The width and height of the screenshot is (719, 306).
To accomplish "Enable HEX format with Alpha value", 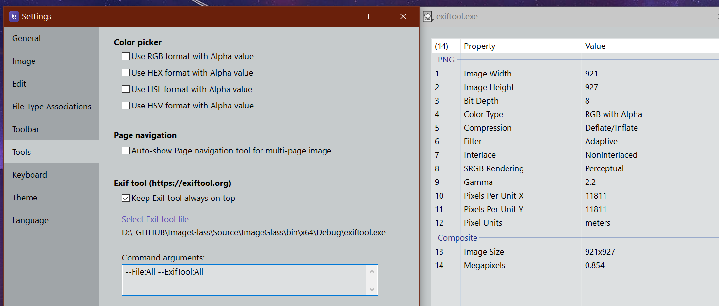I will (x=126, y=73).
